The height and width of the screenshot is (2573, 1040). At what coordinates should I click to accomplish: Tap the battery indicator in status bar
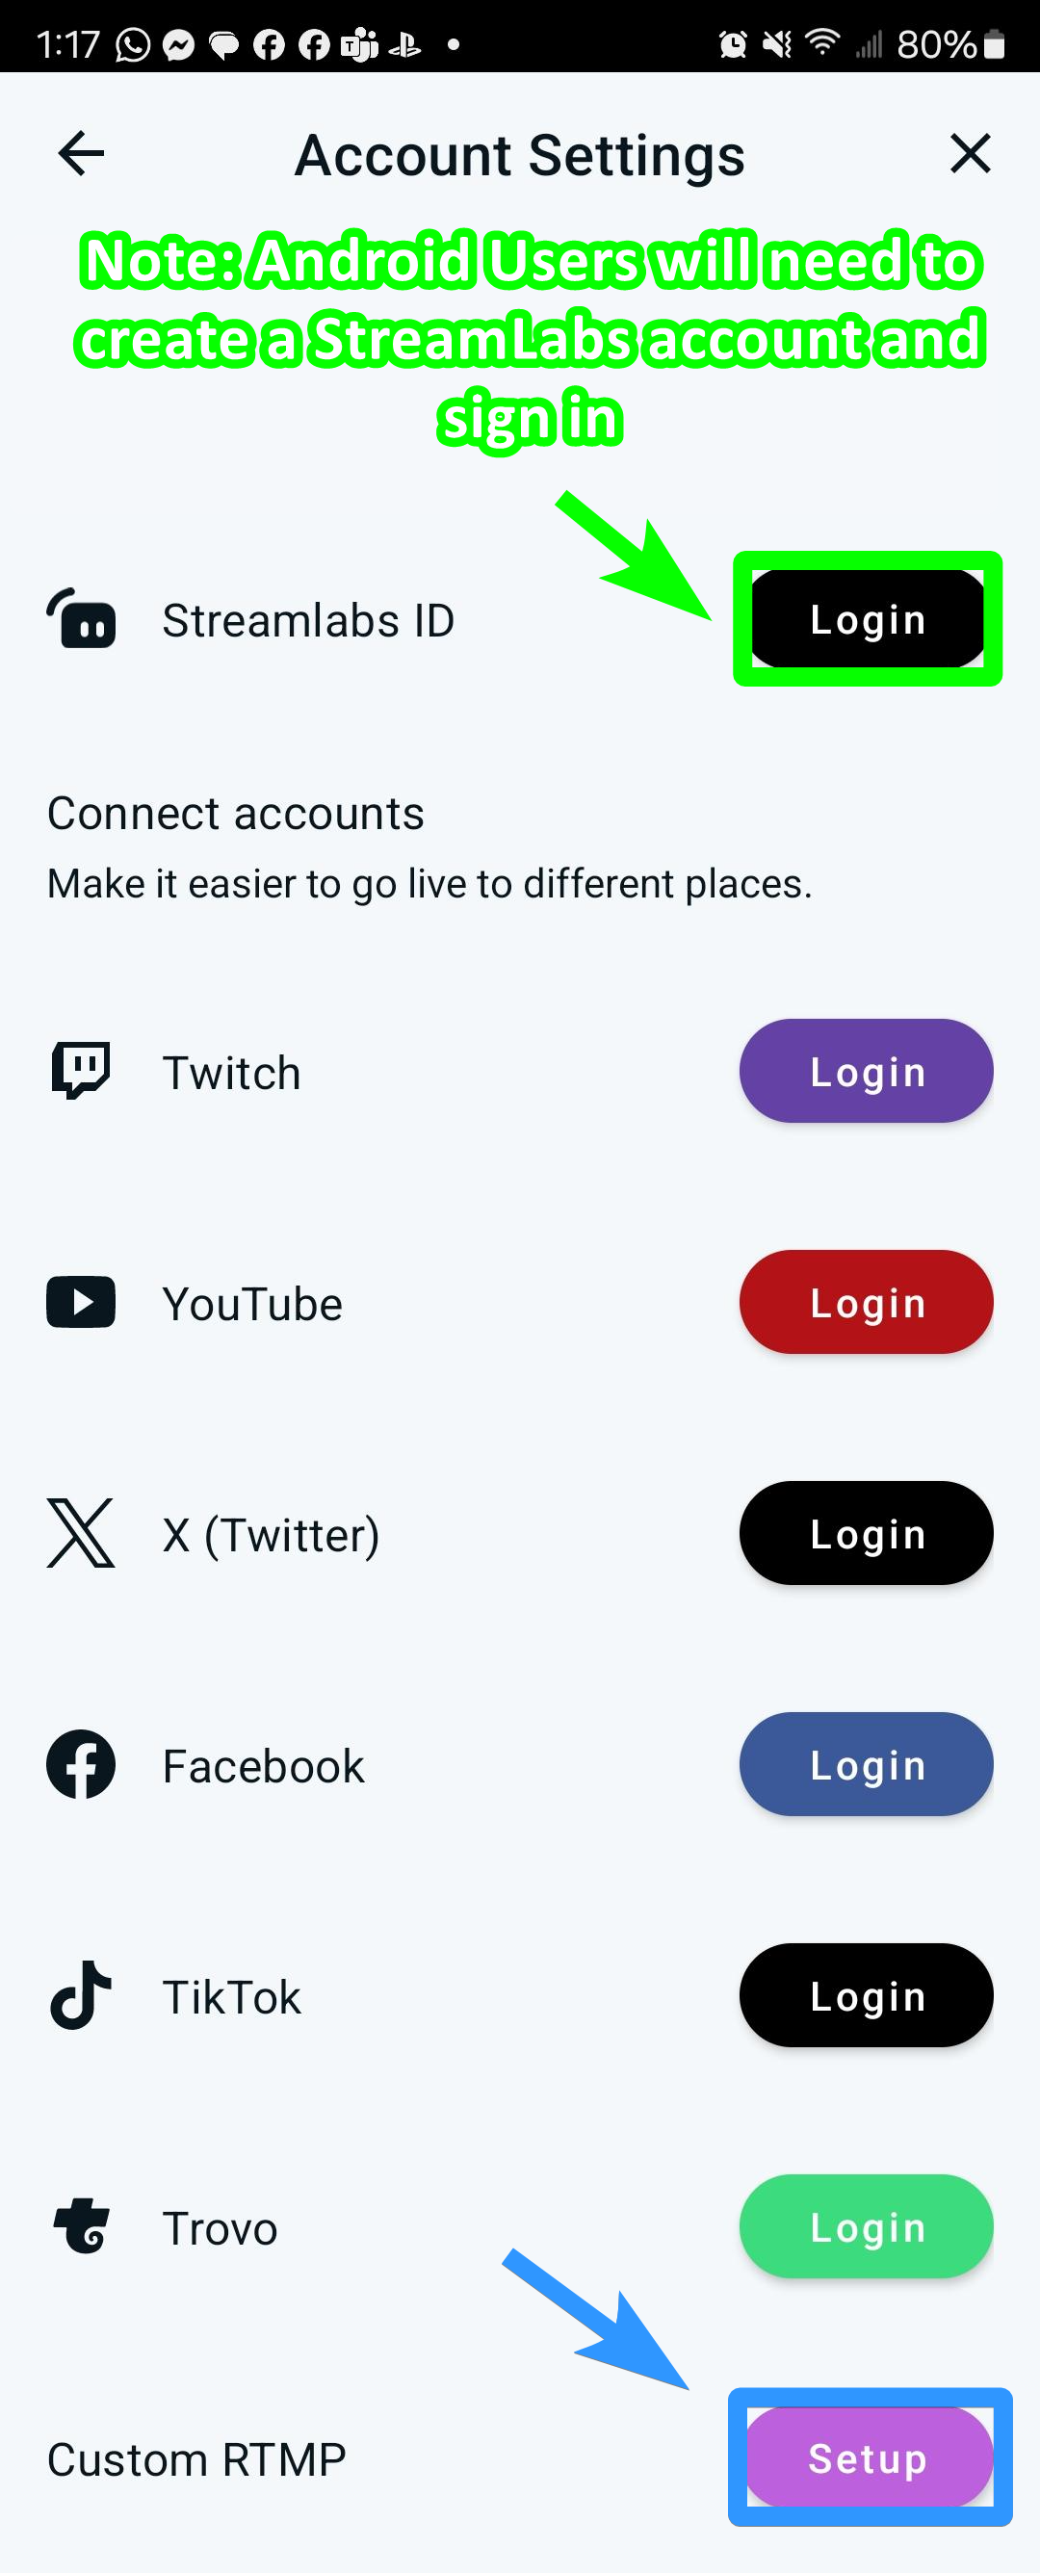pyautogui.click(x=994, y=45)
